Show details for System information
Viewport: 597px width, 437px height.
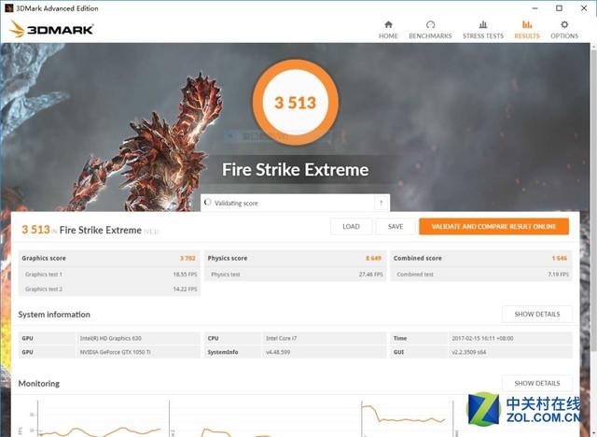[537, 314]
